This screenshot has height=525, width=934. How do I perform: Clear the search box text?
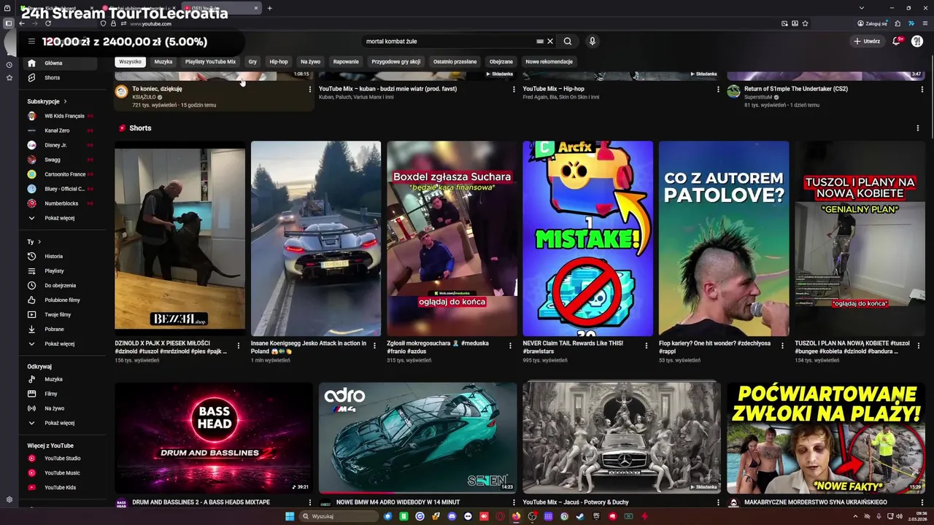pos(550,42)
